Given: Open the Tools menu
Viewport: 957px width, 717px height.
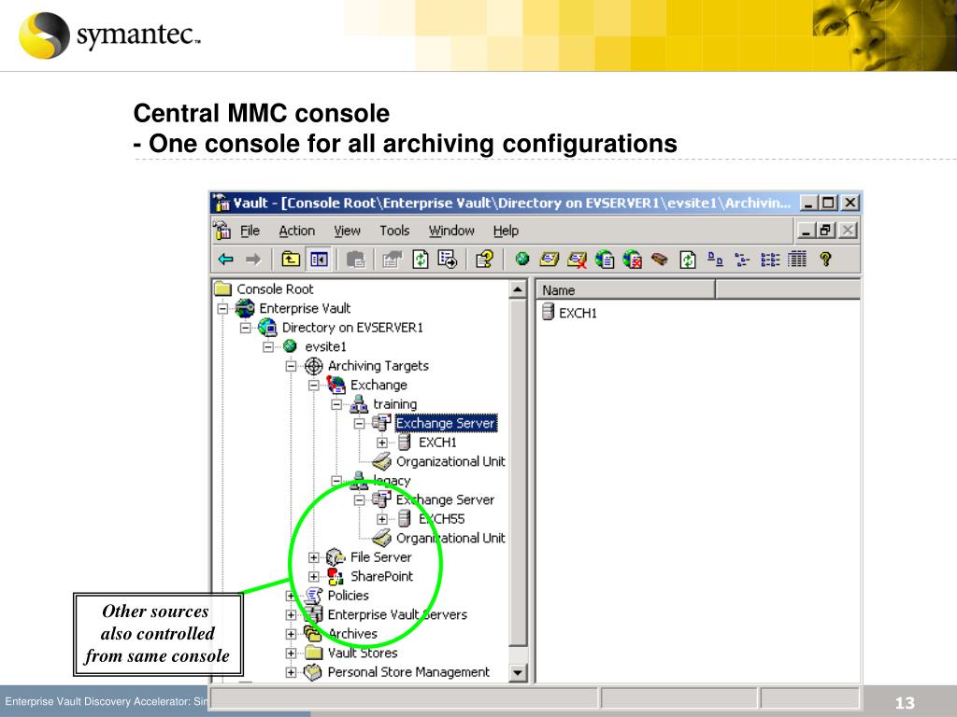Looking at the screenshot, I should (394, 232).
